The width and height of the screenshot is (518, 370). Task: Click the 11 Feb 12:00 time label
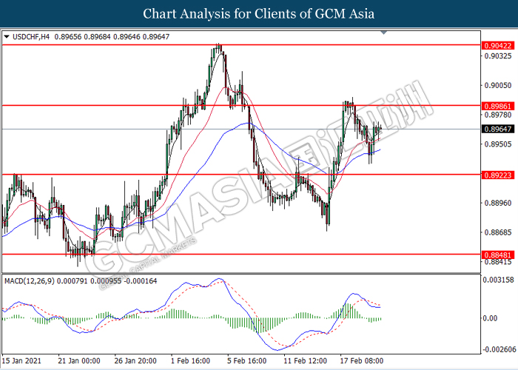point(305,360)
